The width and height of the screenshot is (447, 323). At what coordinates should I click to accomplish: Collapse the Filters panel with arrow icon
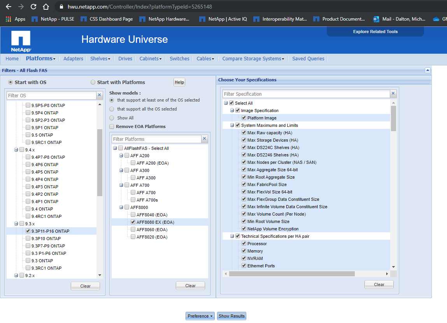428,70
